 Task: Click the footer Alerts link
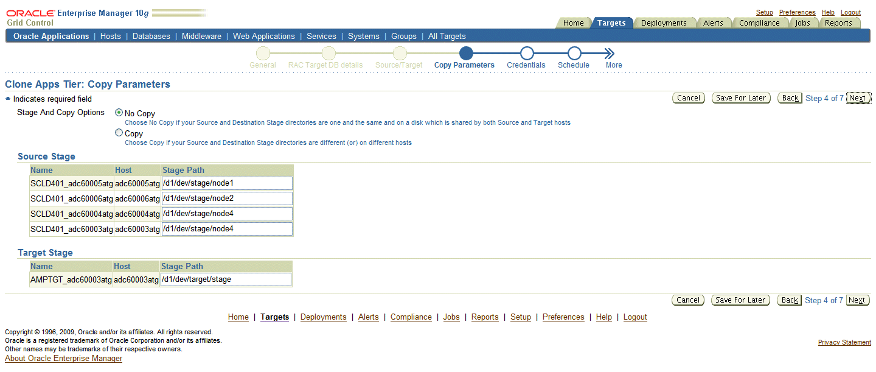pyautogui.click(x=369, y=317)
